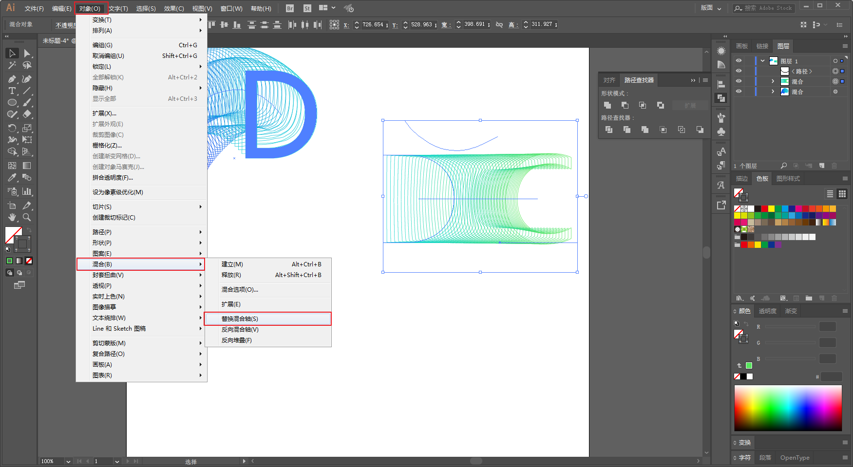Select the Direct Selection arrow tool
The width and height of the screenshot is (853, 467).
27,53
